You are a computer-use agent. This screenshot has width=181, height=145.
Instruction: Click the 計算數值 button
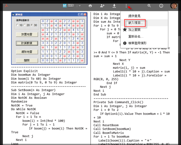point(27,43)
